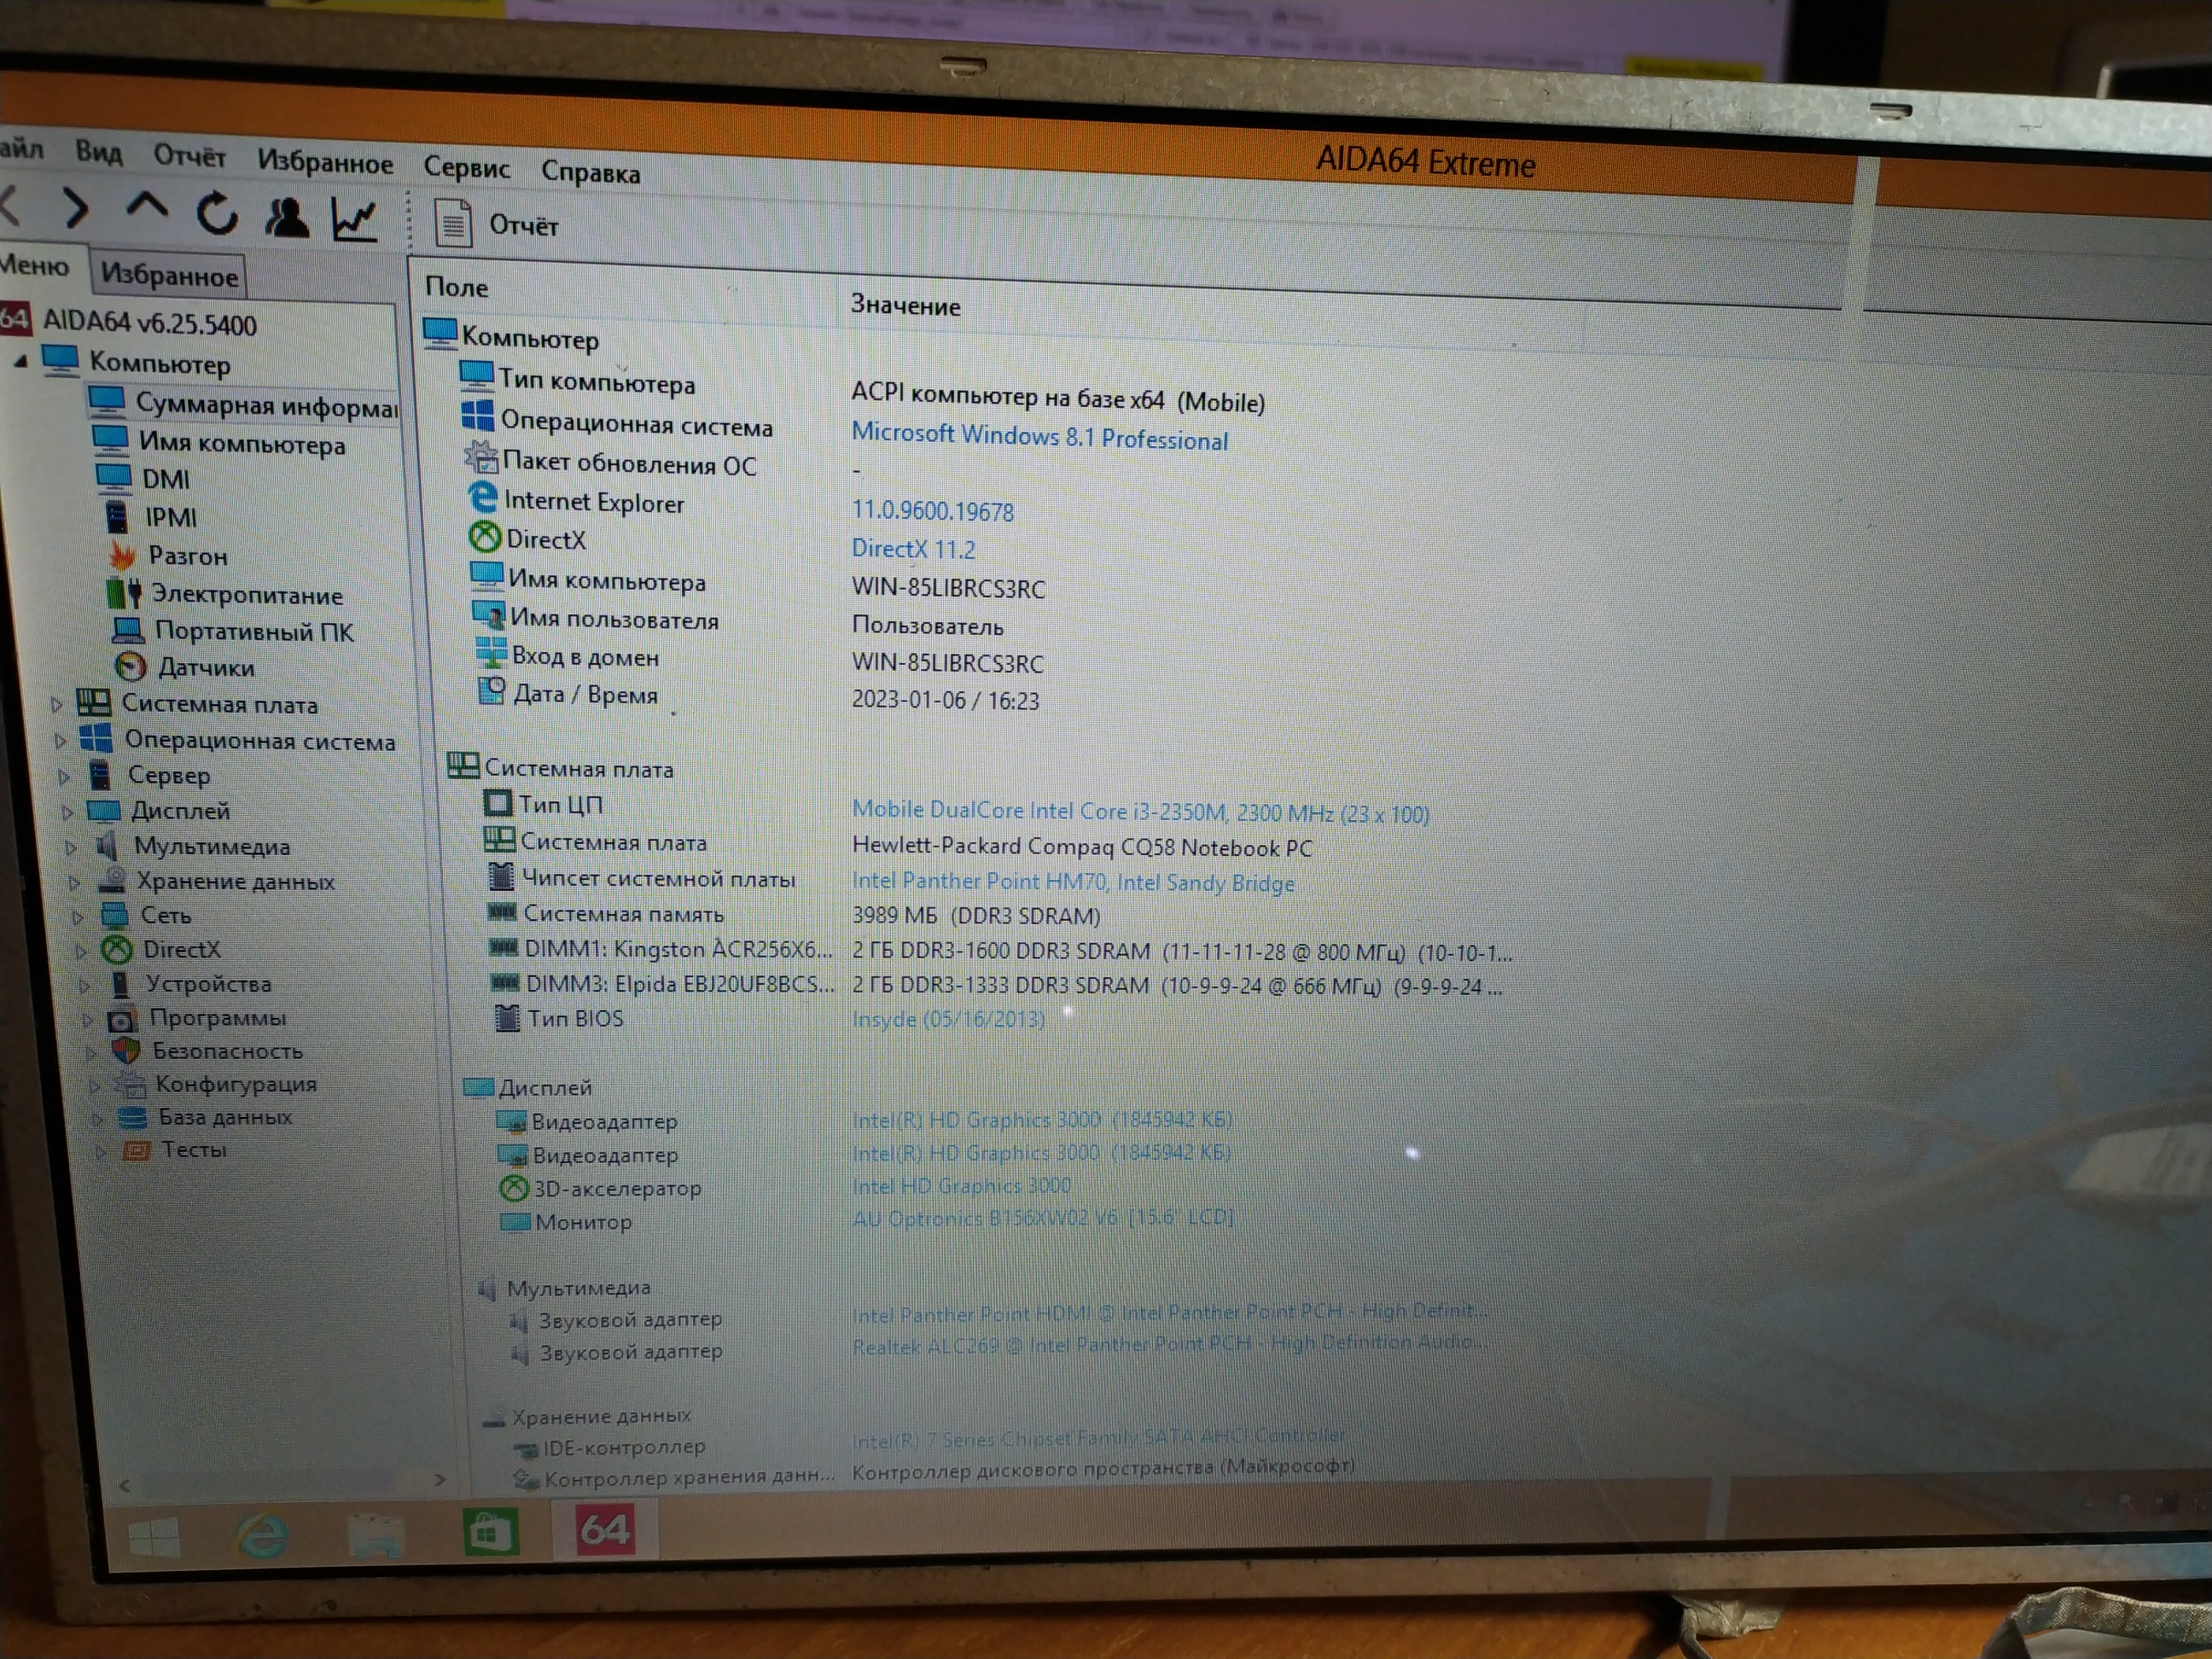This screenshot has width=2212, height=1659.
Task: Expand the Операционная система tree node
Action: (59, 740)
